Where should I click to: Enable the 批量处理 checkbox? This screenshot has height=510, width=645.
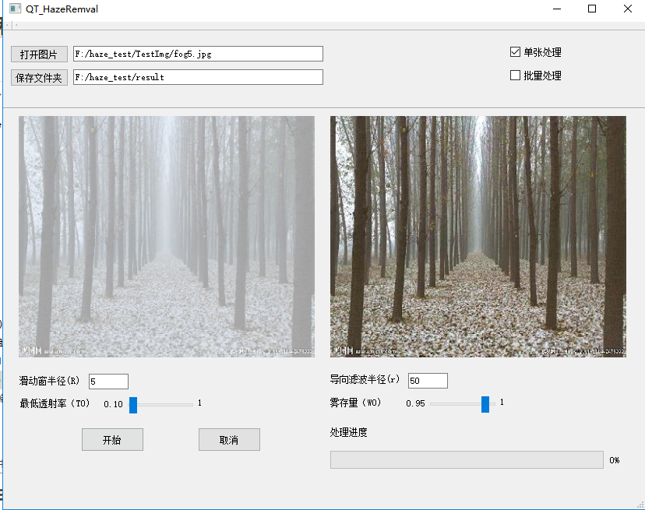(x=515, y=76)
